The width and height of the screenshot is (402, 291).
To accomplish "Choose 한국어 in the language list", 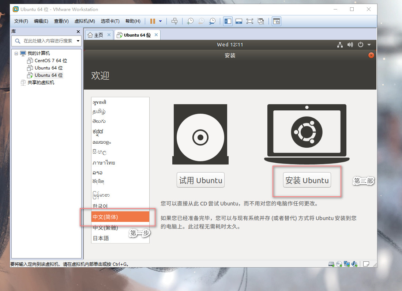I will (x=120, y=206).
